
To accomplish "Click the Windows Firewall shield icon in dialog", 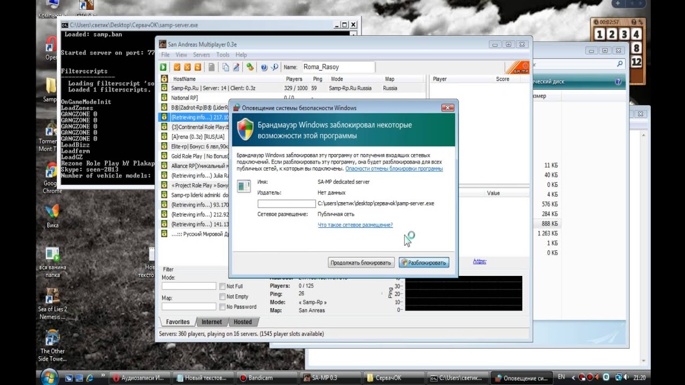I will [x=245, y=129].
